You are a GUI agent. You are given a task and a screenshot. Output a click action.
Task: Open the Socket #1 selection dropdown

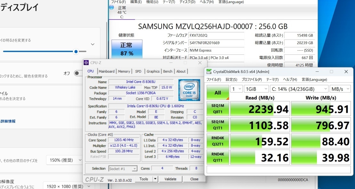[x=123, y=168]
